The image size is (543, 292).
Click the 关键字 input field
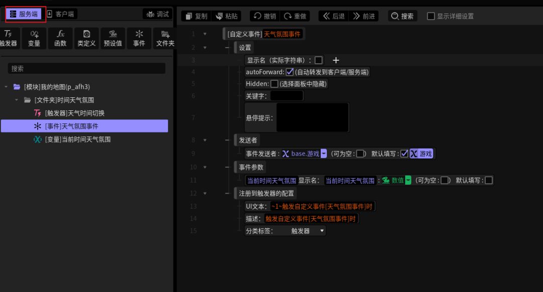(x=287, y=96)
